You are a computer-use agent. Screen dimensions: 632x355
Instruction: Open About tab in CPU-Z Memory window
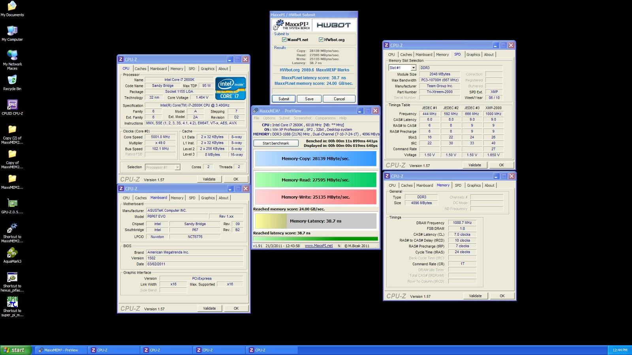[489, 186]
